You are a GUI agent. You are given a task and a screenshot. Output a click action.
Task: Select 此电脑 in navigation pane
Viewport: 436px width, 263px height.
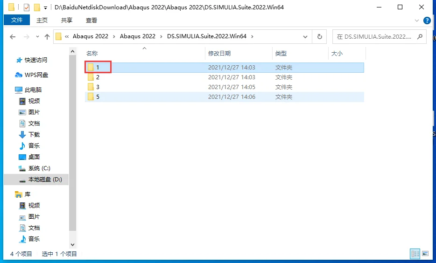pos(33,90)
